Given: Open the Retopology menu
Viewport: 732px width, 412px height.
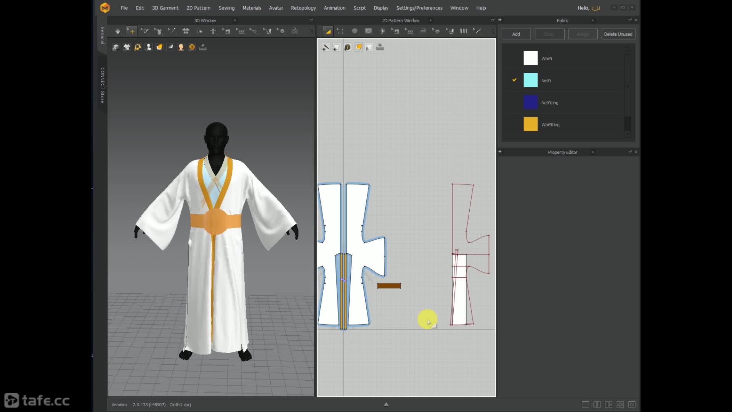Looking at the screenshot, I should (x=303, y=8).
